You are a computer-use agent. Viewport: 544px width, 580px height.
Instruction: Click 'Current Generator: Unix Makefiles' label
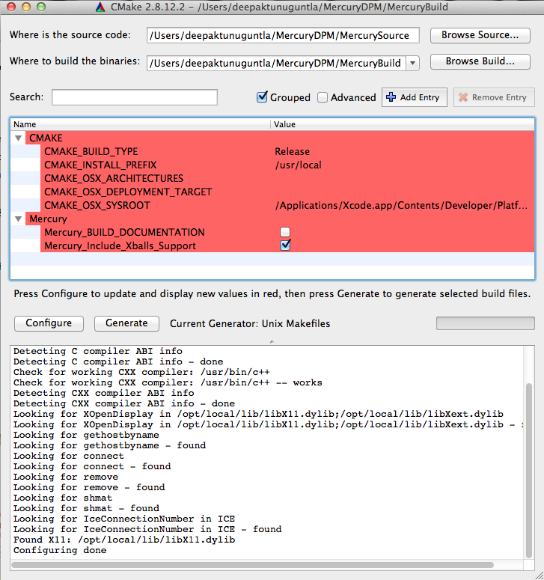coord(250,323)
